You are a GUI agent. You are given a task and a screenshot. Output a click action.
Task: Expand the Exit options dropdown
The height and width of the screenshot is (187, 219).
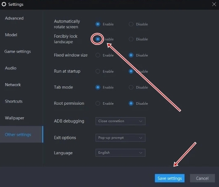(x=121, y=138)
